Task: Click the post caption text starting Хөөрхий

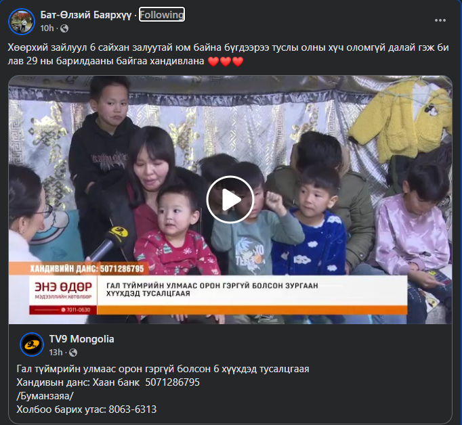Action: coord(228,54)
